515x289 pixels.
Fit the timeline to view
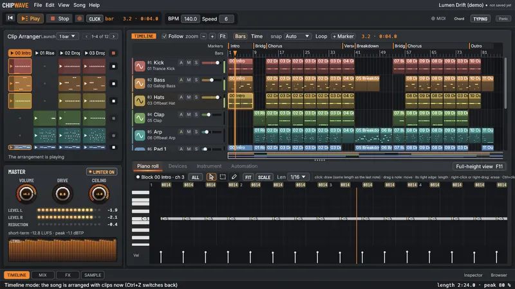click(x=222, y=37)
